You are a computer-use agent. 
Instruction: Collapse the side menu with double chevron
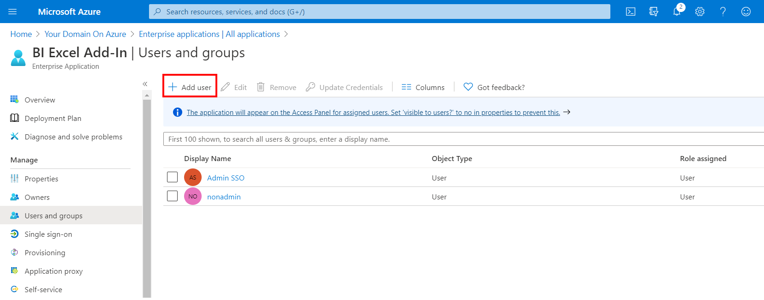tap(145, 84)
